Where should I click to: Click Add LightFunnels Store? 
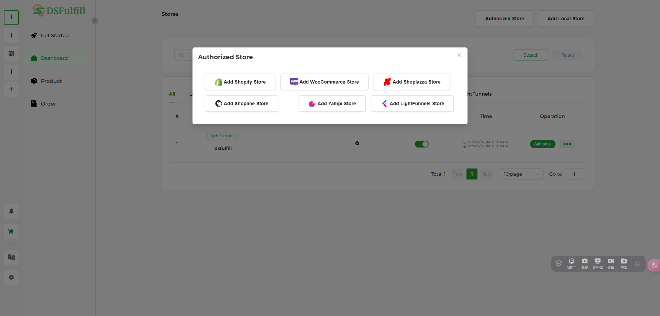(x=412, y=103)
